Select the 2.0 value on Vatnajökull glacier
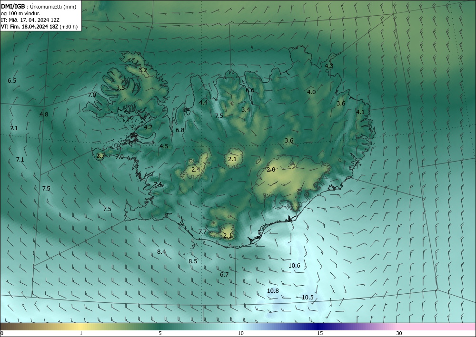Image resolution: width=476 pixels, height=337 pixels. click(x=271, y=170)
